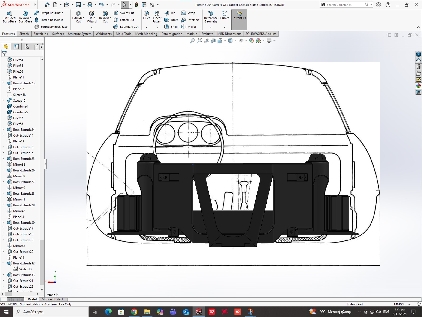Viewport: 422px width, 317px height.
Task: Open the Zoom to Fit view tool
Action: (x=193, y=41)
